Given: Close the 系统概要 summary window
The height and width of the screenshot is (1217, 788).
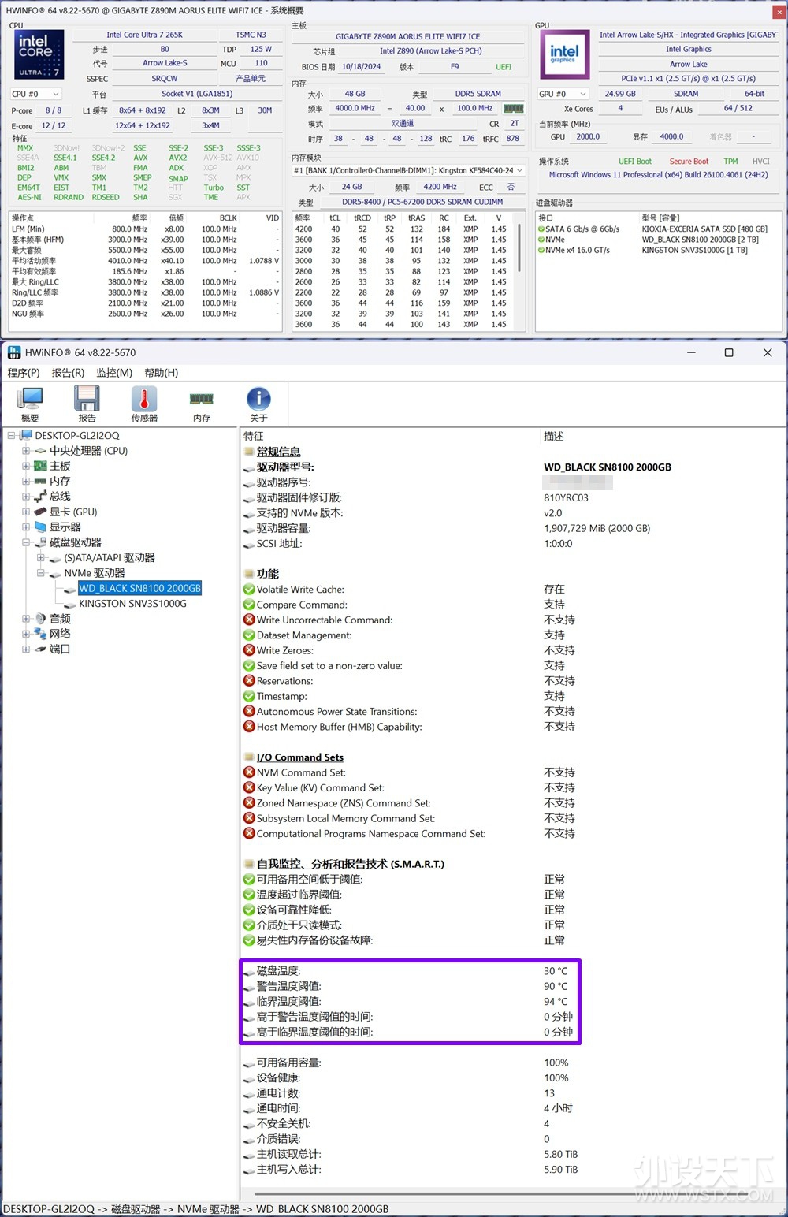Looking at the screenshot, I should pyautogui.click(x=779, y=11).
